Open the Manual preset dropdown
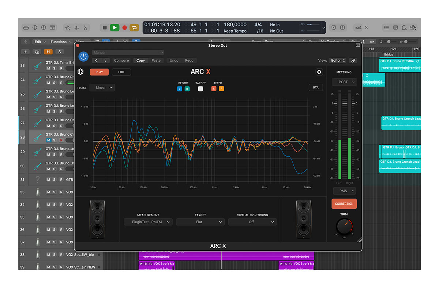 click(128, 53)
